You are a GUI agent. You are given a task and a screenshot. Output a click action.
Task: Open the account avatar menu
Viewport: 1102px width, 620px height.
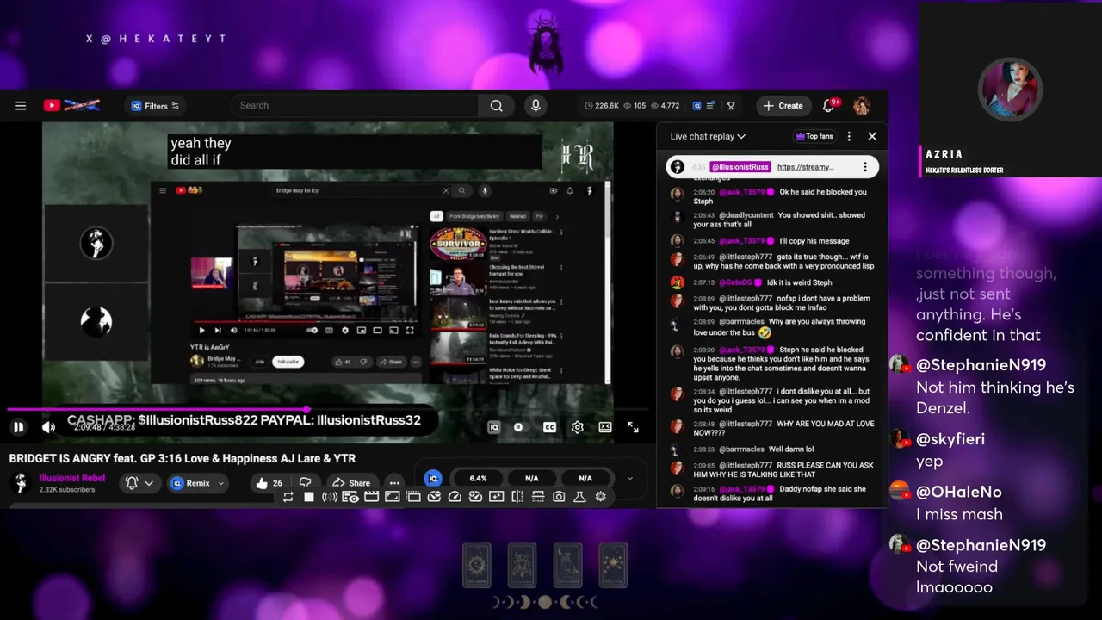(x=862, y=106)
